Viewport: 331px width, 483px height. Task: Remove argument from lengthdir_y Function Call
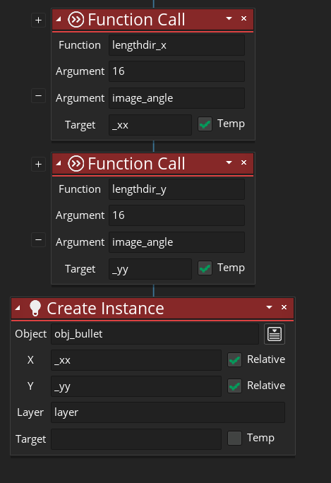pos(39,239)
